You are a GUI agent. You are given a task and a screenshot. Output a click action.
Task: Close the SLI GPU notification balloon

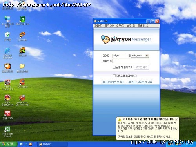point(177,119)
